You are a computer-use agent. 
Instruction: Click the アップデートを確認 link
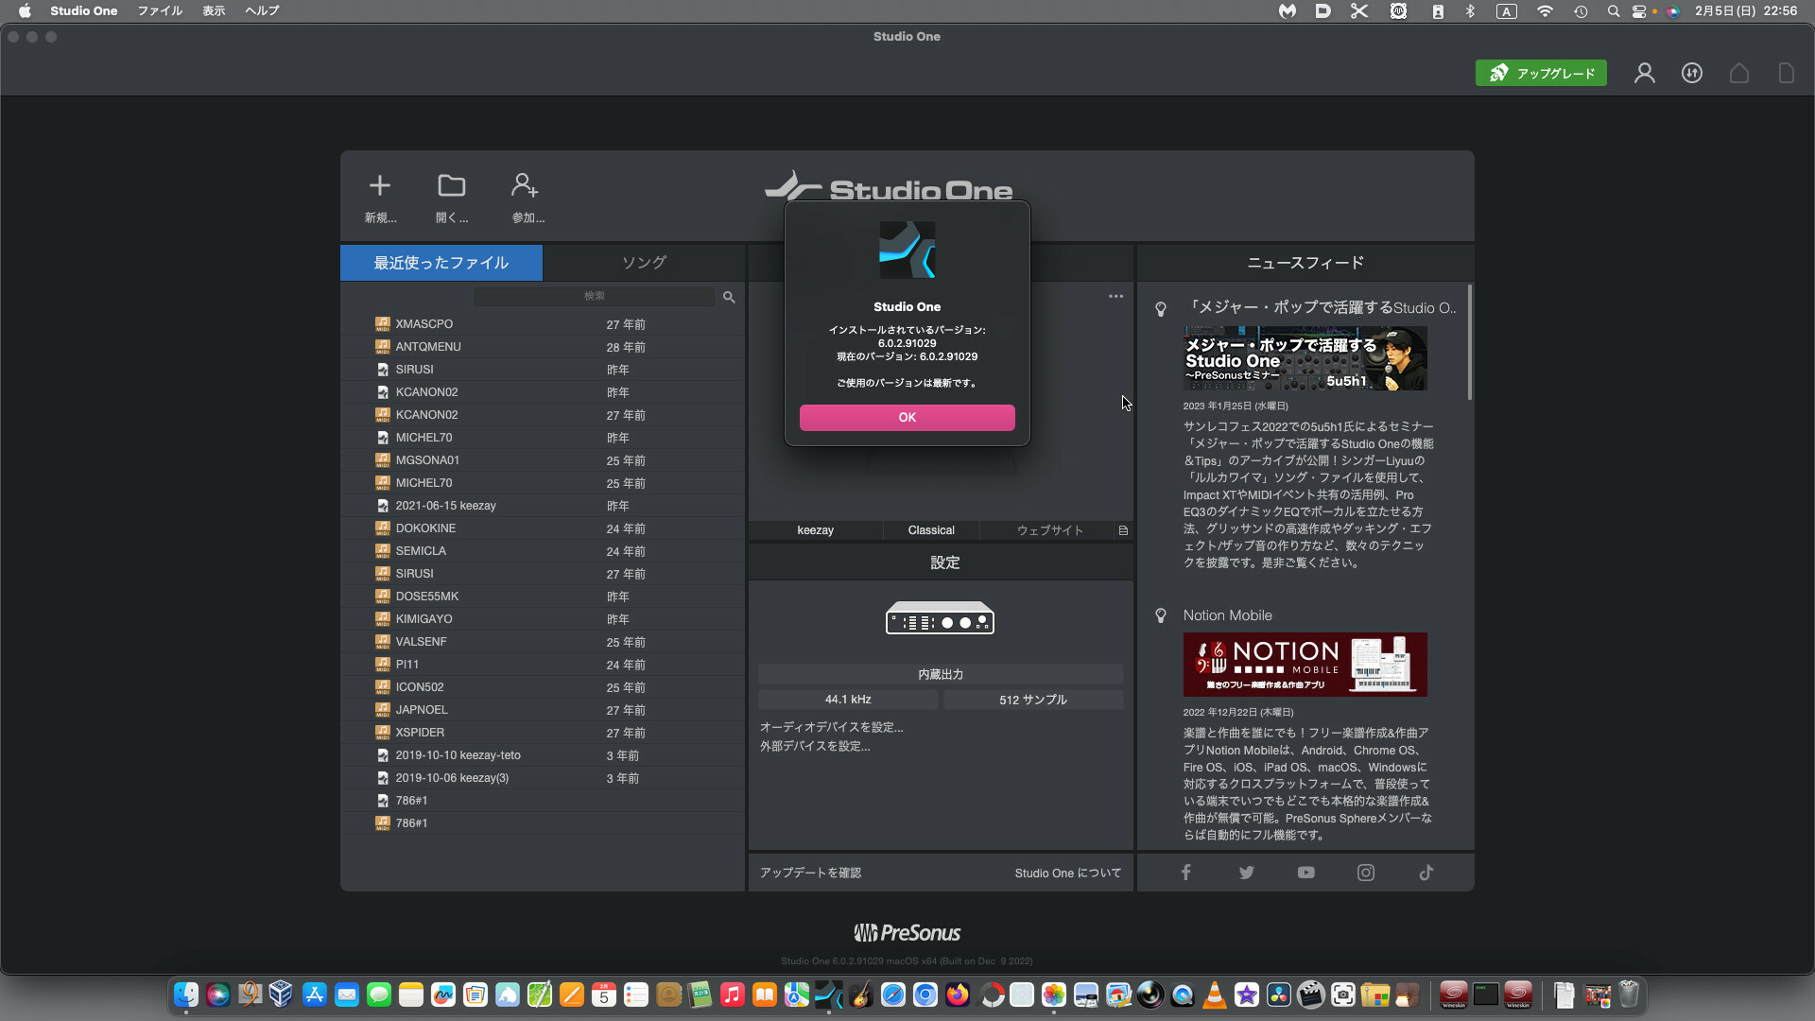[810, 873]
